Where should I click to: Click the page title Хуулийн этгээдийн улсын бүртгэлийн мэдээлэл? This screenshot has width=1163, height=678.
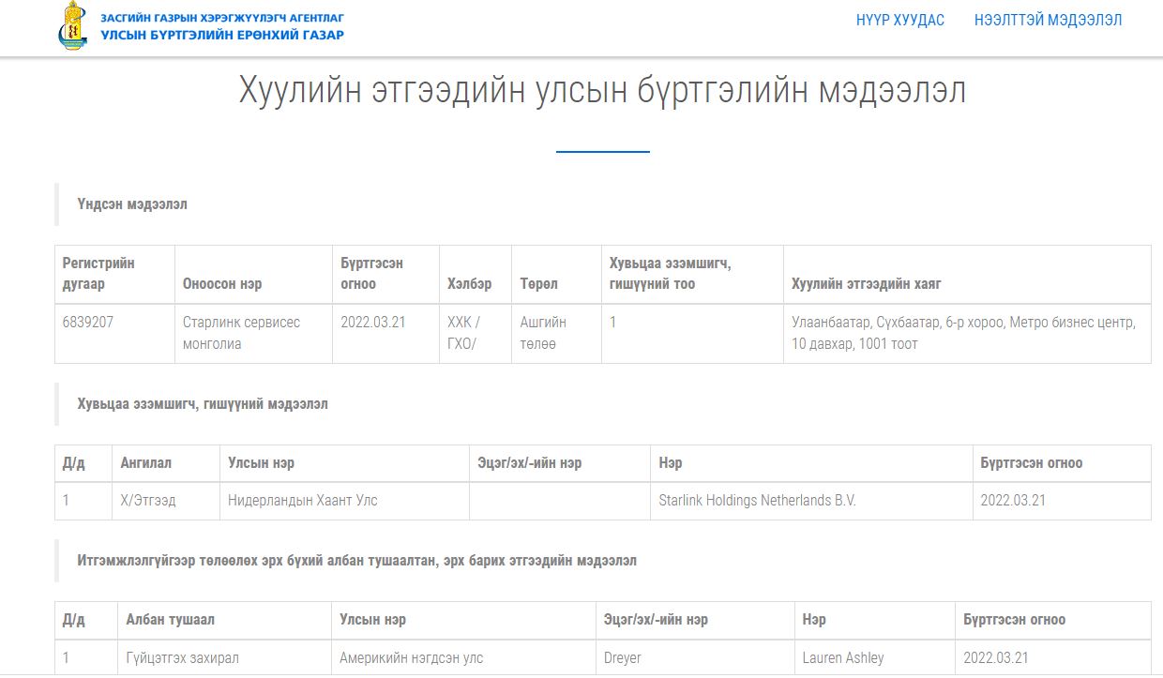602,91
